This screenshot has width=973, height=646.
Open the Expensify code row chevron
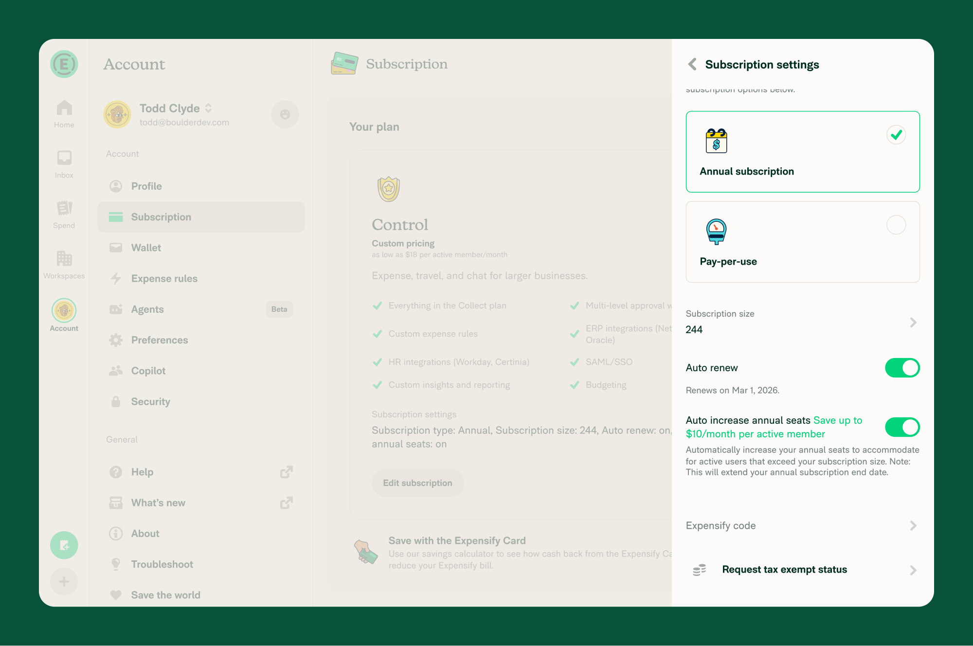click(x=913, y=525)
